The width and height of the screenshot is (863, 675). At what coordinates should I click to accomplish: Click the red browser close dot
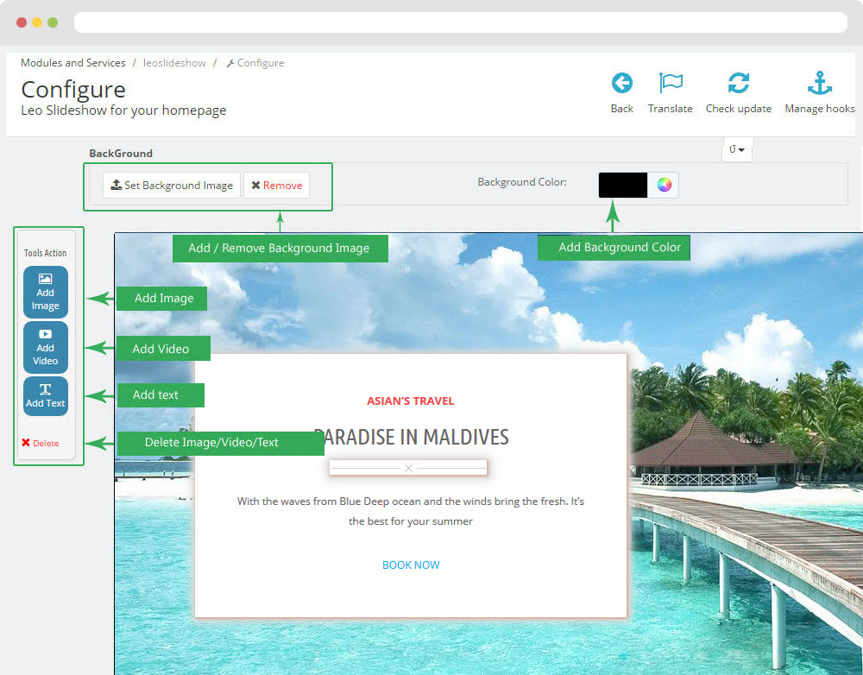[22, 22]
